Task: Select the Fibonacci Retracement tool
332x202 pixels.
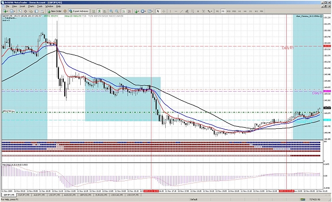Action: pyautogui.click(x=192, y=11)
